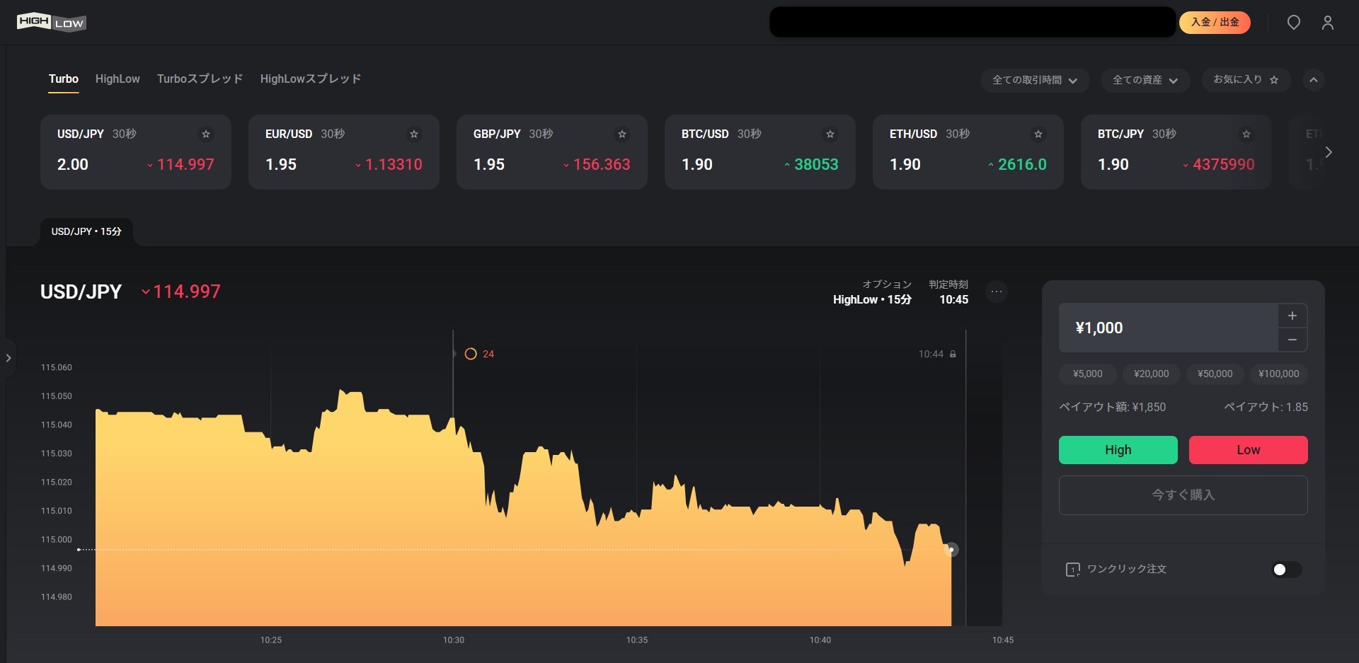Click the ¥1,000 amount input field
Screen dimensions: 1359x663
click(1168, 328)
